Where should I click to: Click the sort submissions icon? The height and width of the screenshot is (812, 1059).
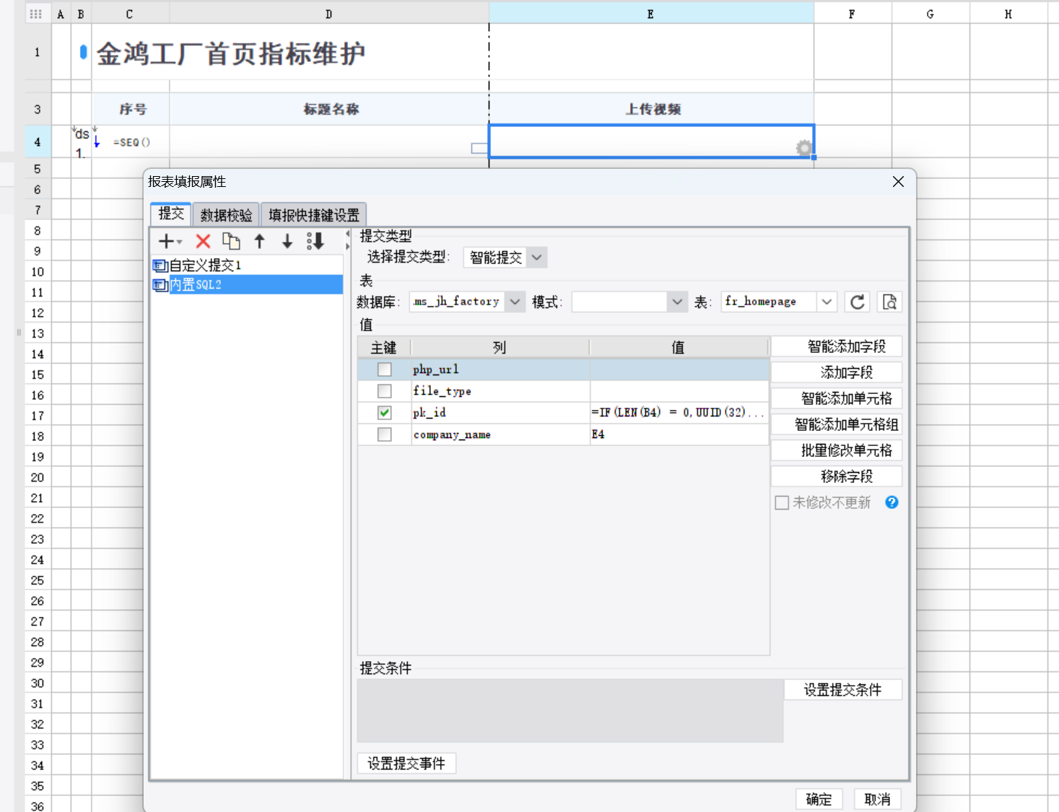315,241
